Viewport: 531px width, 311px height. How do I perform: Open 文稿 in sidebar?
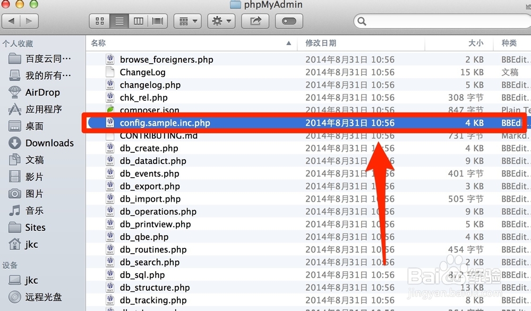pyautogui.click(x=26, y=160)
